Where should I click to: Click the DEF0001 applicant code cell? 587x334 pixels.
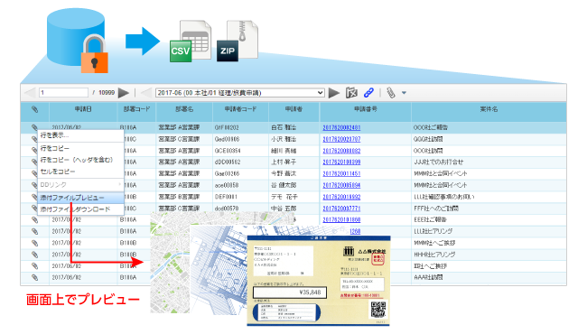point(226,197)
